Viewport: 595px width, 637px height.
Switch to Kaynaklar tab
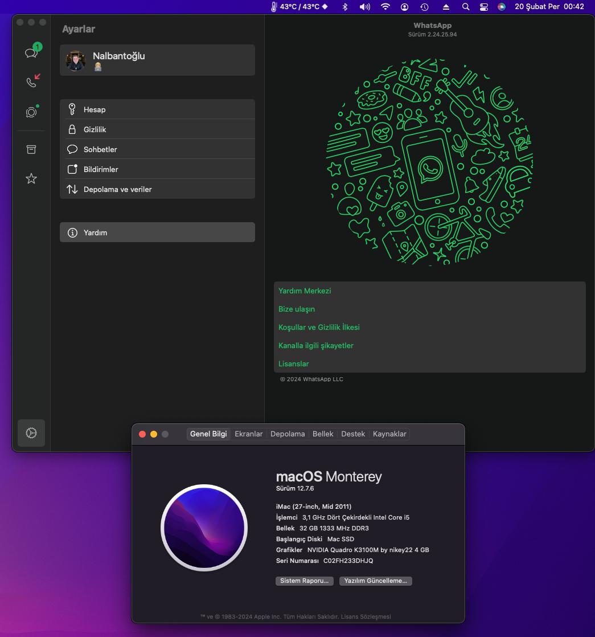point(389,434)
